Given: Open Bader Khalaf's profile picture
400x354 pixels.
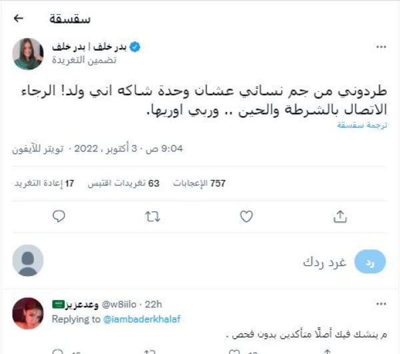Looking at the screenshot, I should 28,53.
